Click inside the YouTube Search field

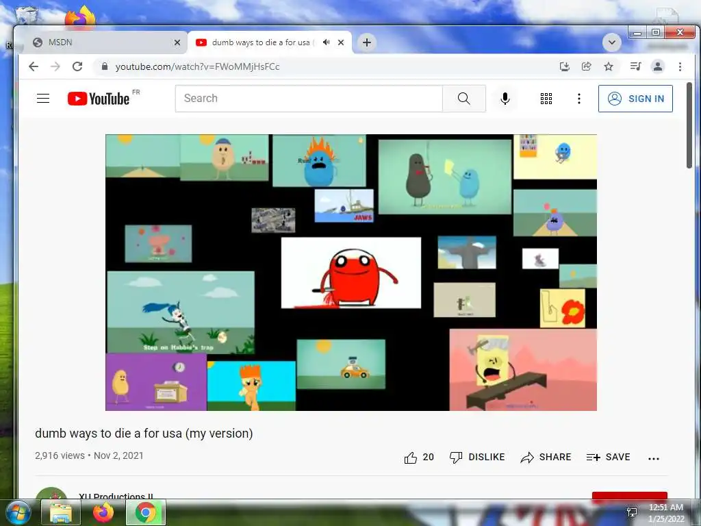tap(309, 99)
